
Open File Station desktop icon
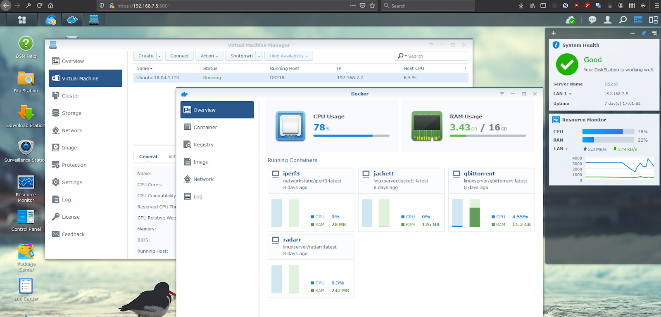(26, 82)
